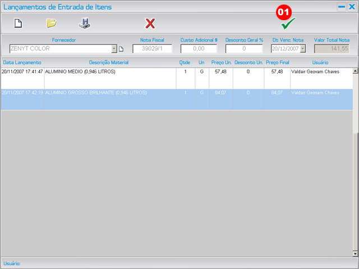Click the save disk icon

tap(84, 24)
